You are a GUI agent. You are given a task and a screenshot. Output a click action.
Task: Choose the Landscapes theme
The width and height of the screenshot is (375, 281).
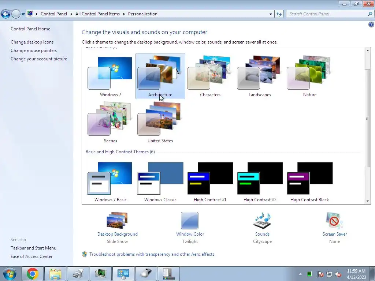point(260,76)
